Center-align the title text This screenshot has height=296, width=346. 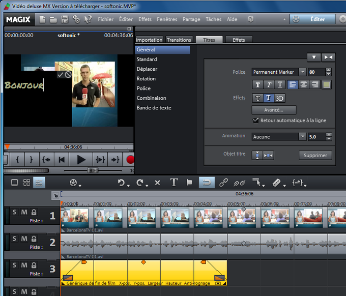point(304,85)
